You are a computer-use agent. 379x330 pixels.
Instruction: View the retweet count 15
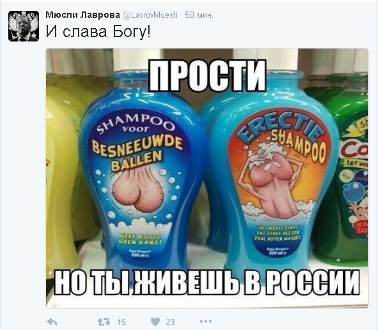[121, 322]
